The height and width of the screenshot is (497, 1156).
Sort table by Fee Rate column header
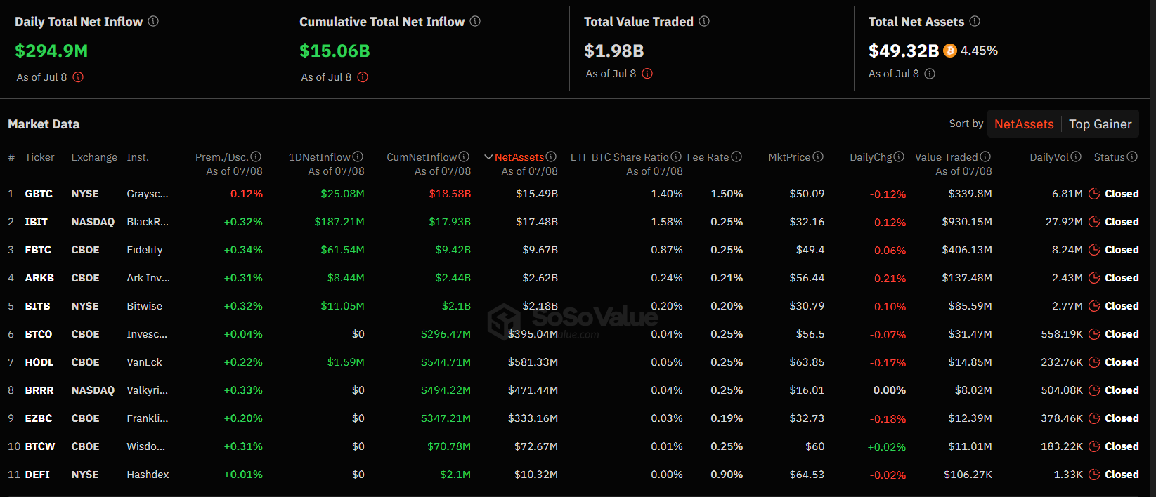pos(708,157)
